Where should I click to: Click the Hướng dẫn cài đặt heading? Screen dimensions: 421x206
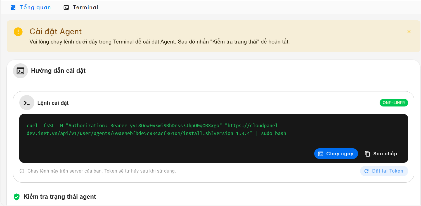point(58,71)
